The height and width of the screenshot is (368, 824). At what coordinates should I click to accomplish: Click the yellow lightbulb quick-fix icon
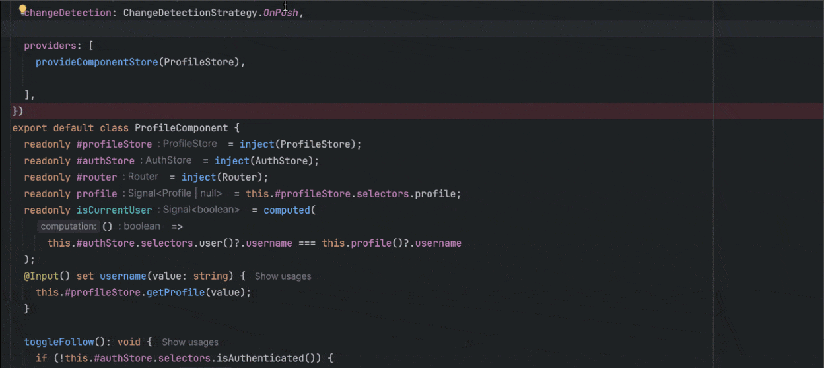[x=22, y=9]
